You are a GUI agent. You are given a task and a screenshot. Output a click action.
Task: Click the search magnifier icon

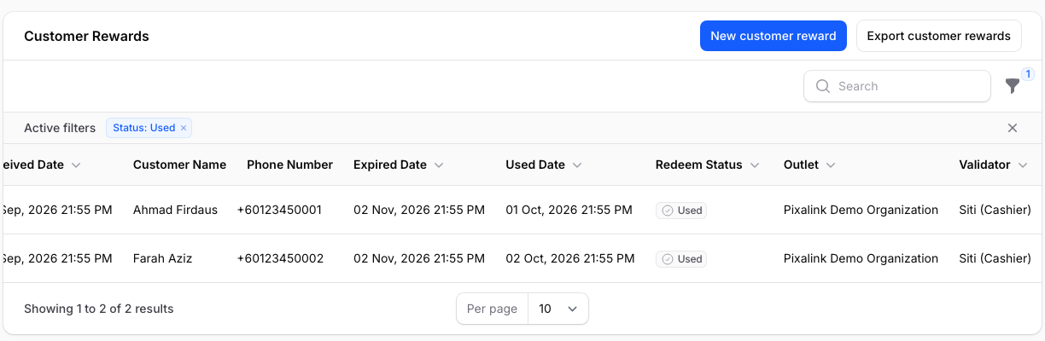[x=823, y=86]
